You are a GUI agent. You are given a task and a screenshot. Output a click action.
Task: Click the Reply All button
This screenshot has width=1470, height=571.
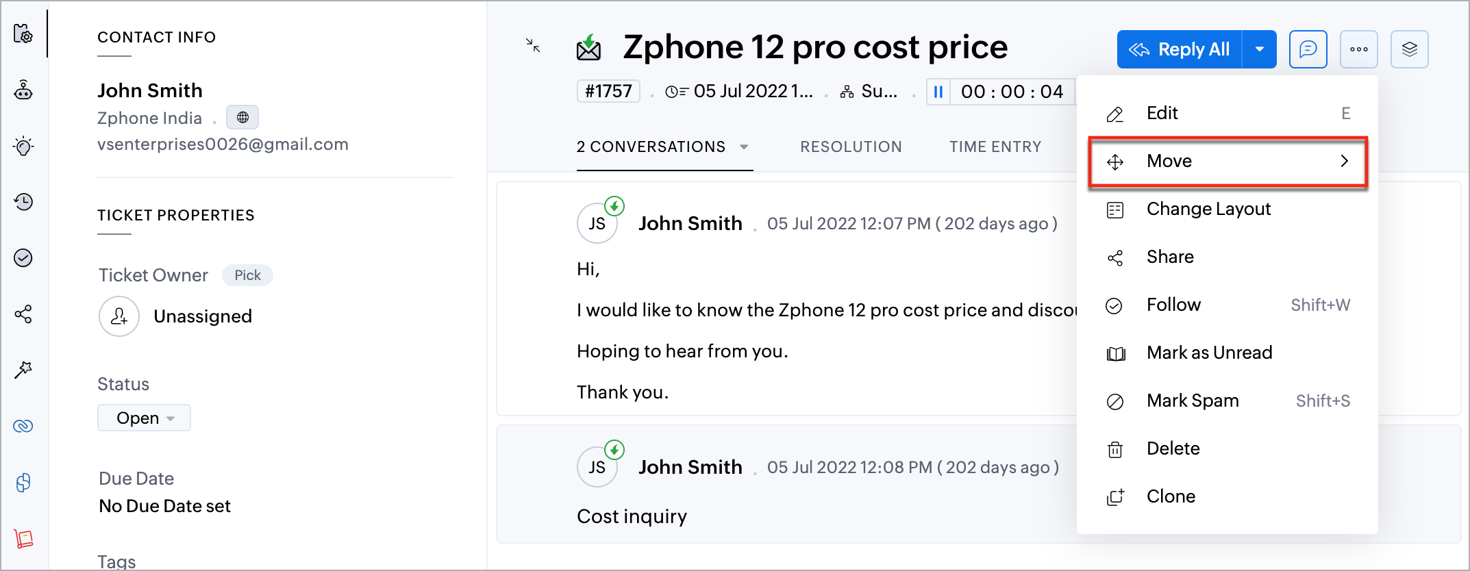coord(1180,49)
